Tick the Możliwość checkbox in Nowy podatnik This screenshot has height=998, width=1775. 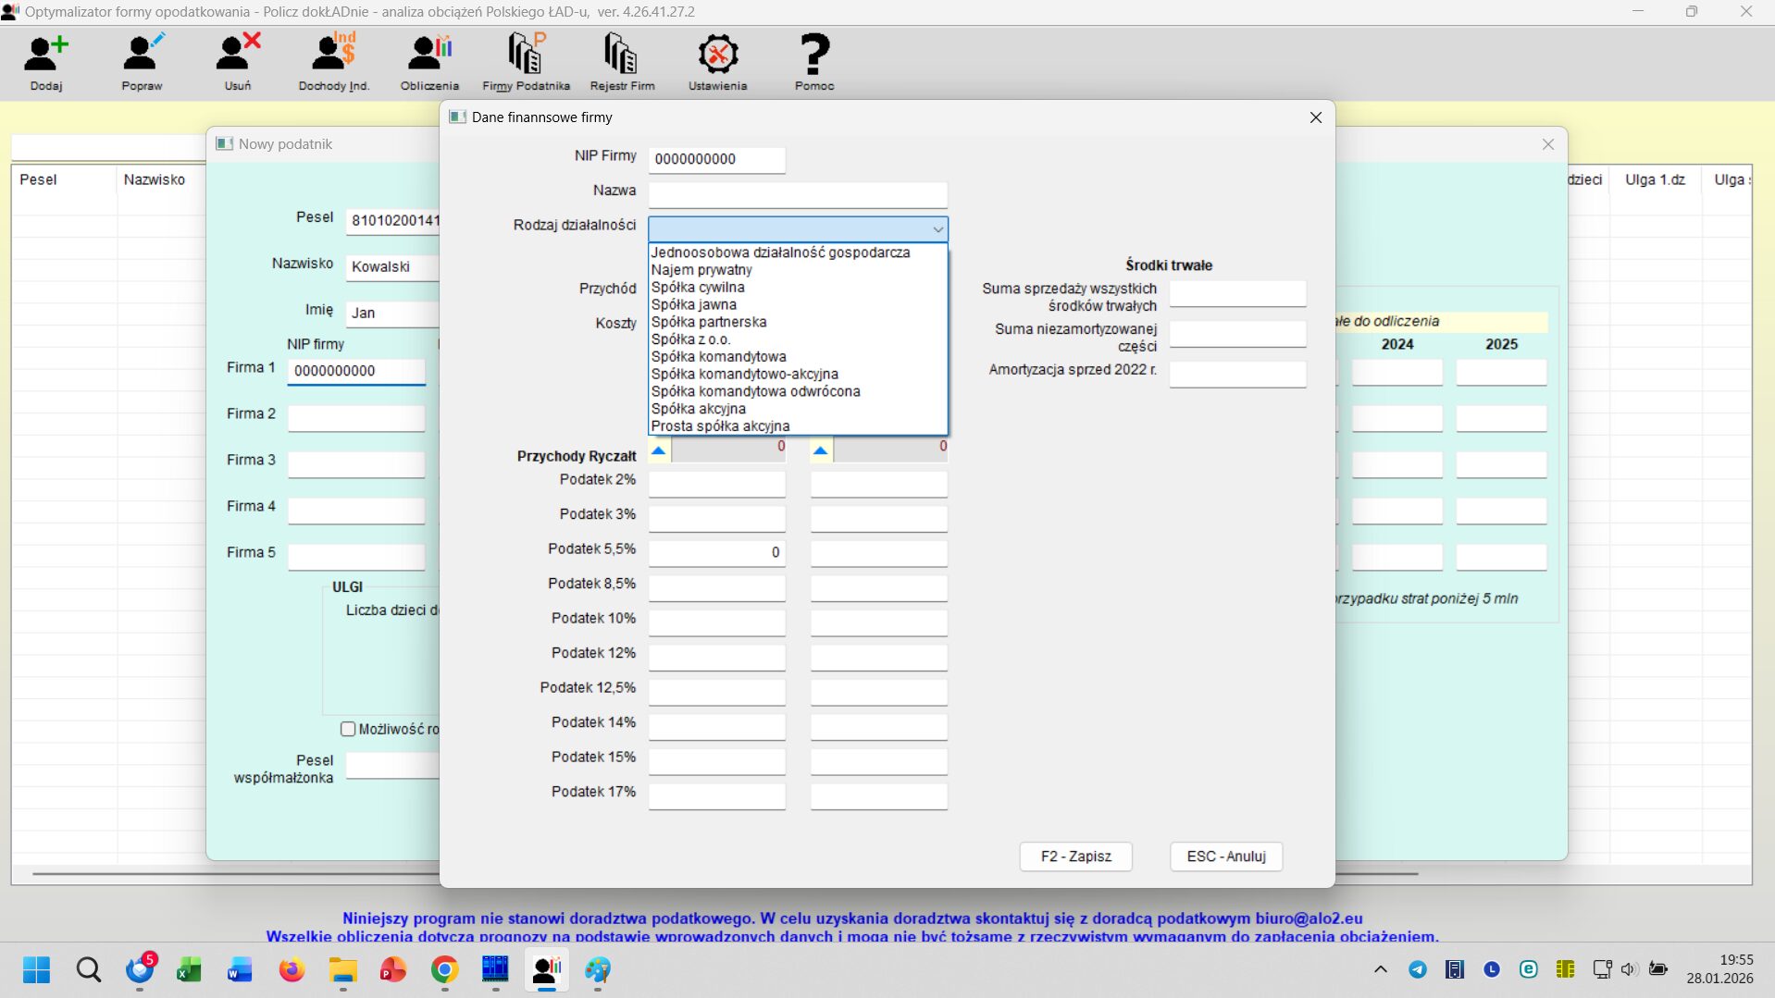(348, 729)
